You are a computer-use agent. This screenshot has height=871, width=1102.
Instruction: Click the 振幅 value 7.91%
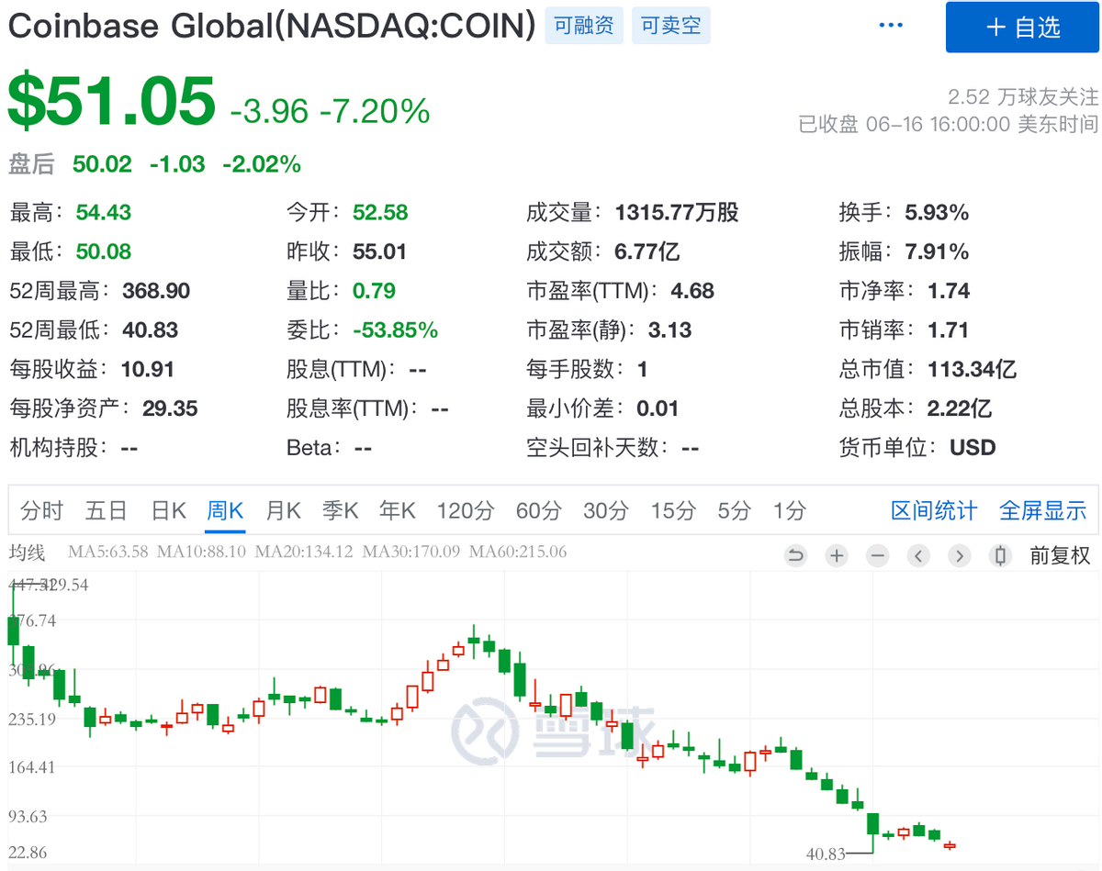937,251
